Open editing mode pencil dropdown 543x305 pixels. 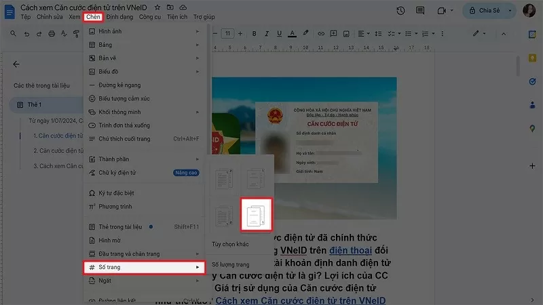(x=479, y=33)
